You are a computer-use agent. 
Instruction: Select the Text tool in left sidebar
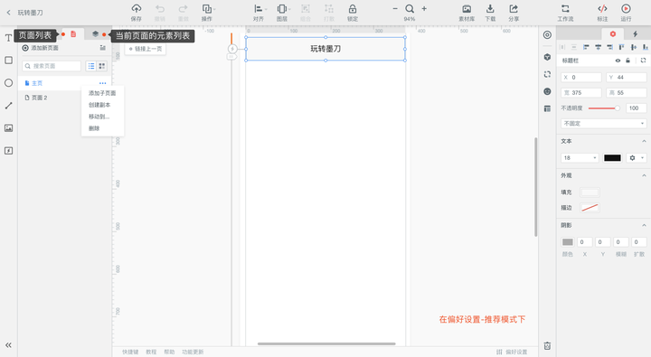click(x=8, y=38)
